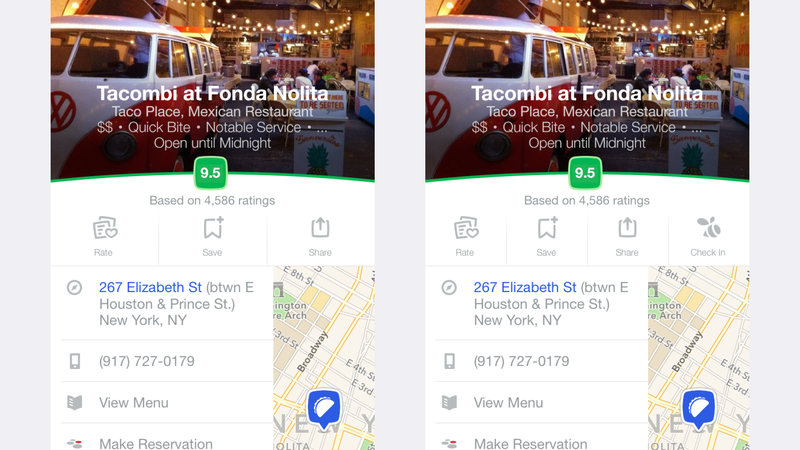
Task: Tap the Rate icon in left screen
Action: [105, 228]
